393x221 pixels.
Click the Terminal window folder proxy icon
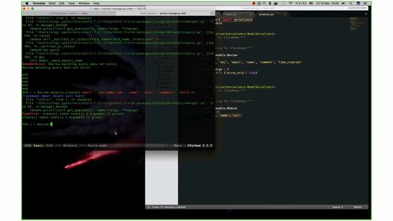coord(91,9)
